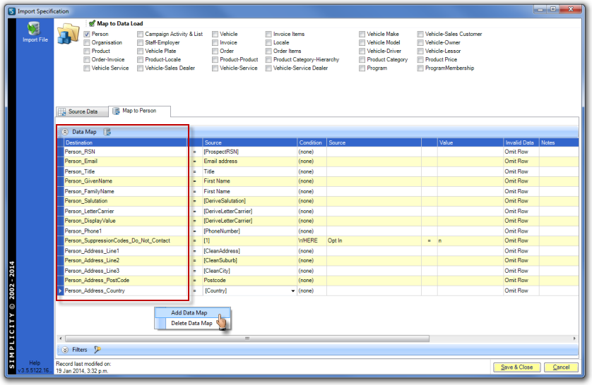
Task: Enable the Invoice Items checkbox
Action: coord(268,34)
